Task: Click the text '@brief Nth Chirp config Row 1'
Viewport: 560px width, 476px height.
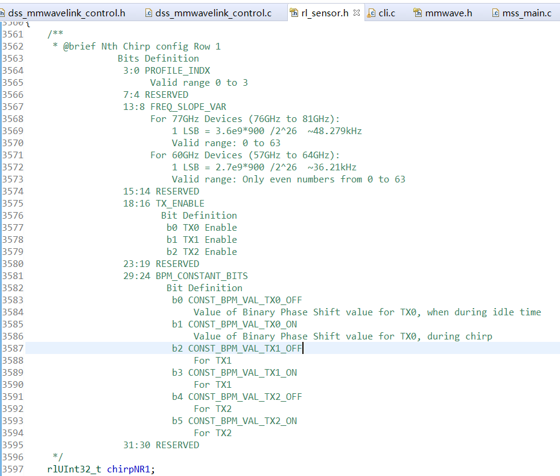Action: pyautogui.click(x=142, y=47)
